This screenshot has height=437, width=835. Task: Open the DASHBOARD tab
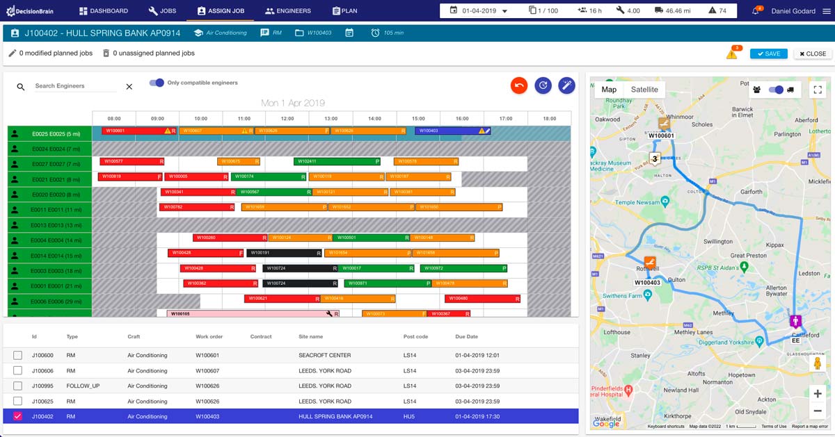(104, 11)
